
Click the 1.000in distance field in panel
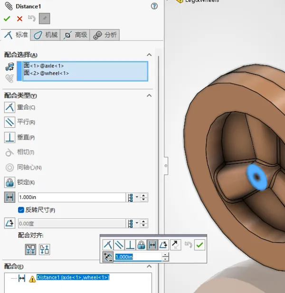point(72,198)
